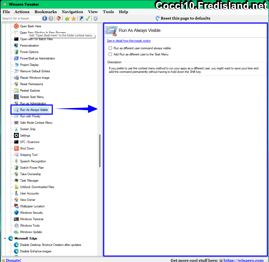Screen dimensions: 269x262
Task: Click the tree panel vertical scrollbar thumb
Action: pyautogui.click(x=100, y=151)
